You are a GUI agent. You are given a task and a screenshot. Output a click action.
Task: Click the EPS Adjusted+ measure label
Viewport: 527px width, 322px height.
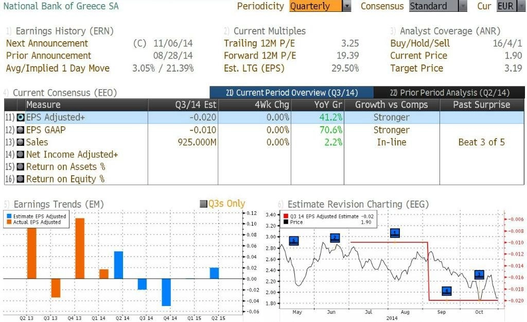tap(56, 117)
